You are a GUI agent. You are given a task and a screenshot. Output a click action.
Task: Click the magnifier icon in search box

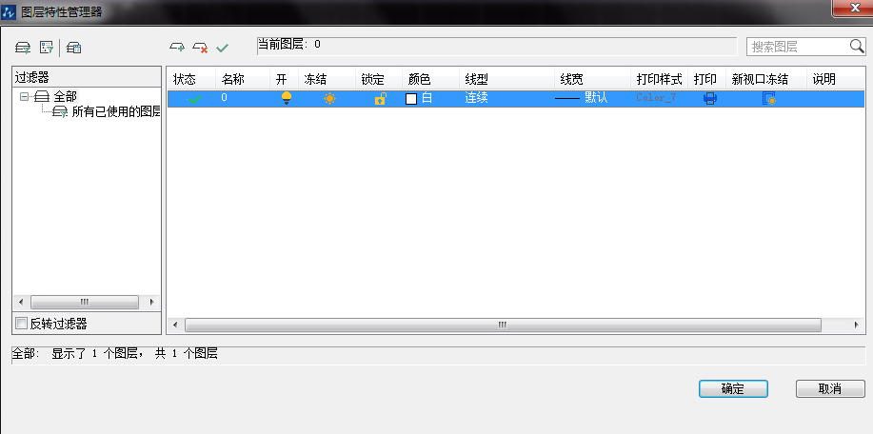click(856, 46)
